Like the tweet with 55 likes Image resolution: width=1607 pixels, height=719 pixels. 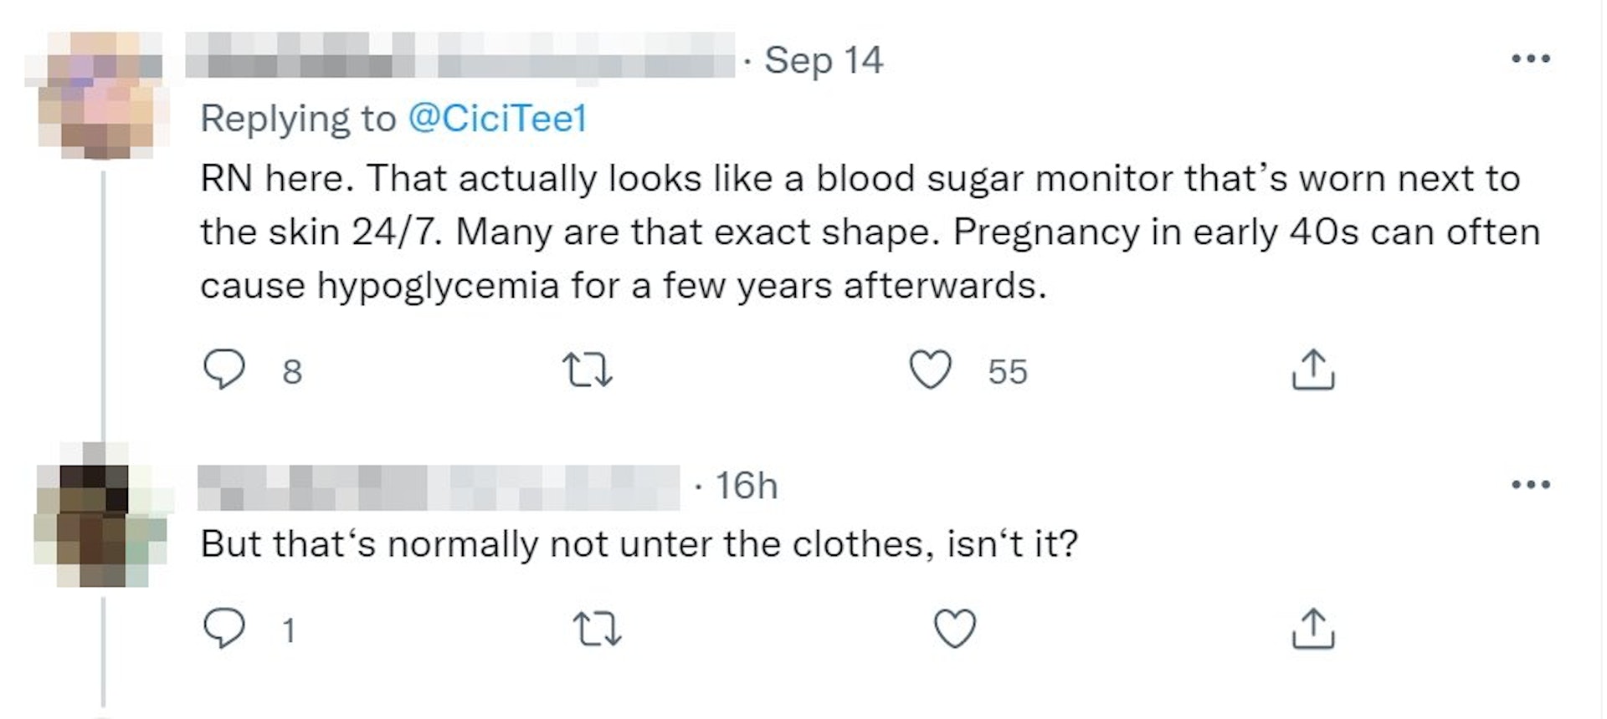pyautogui.click(x=931, y=370)
